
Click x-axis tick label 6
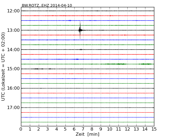(x=74, y=129)
